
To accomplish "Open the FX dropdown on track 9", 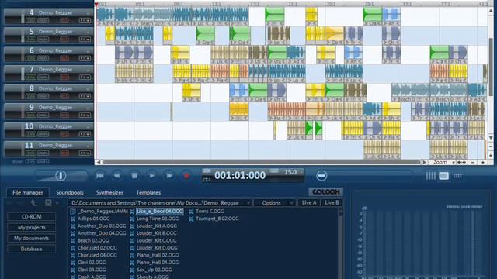I will pos(85,115).
